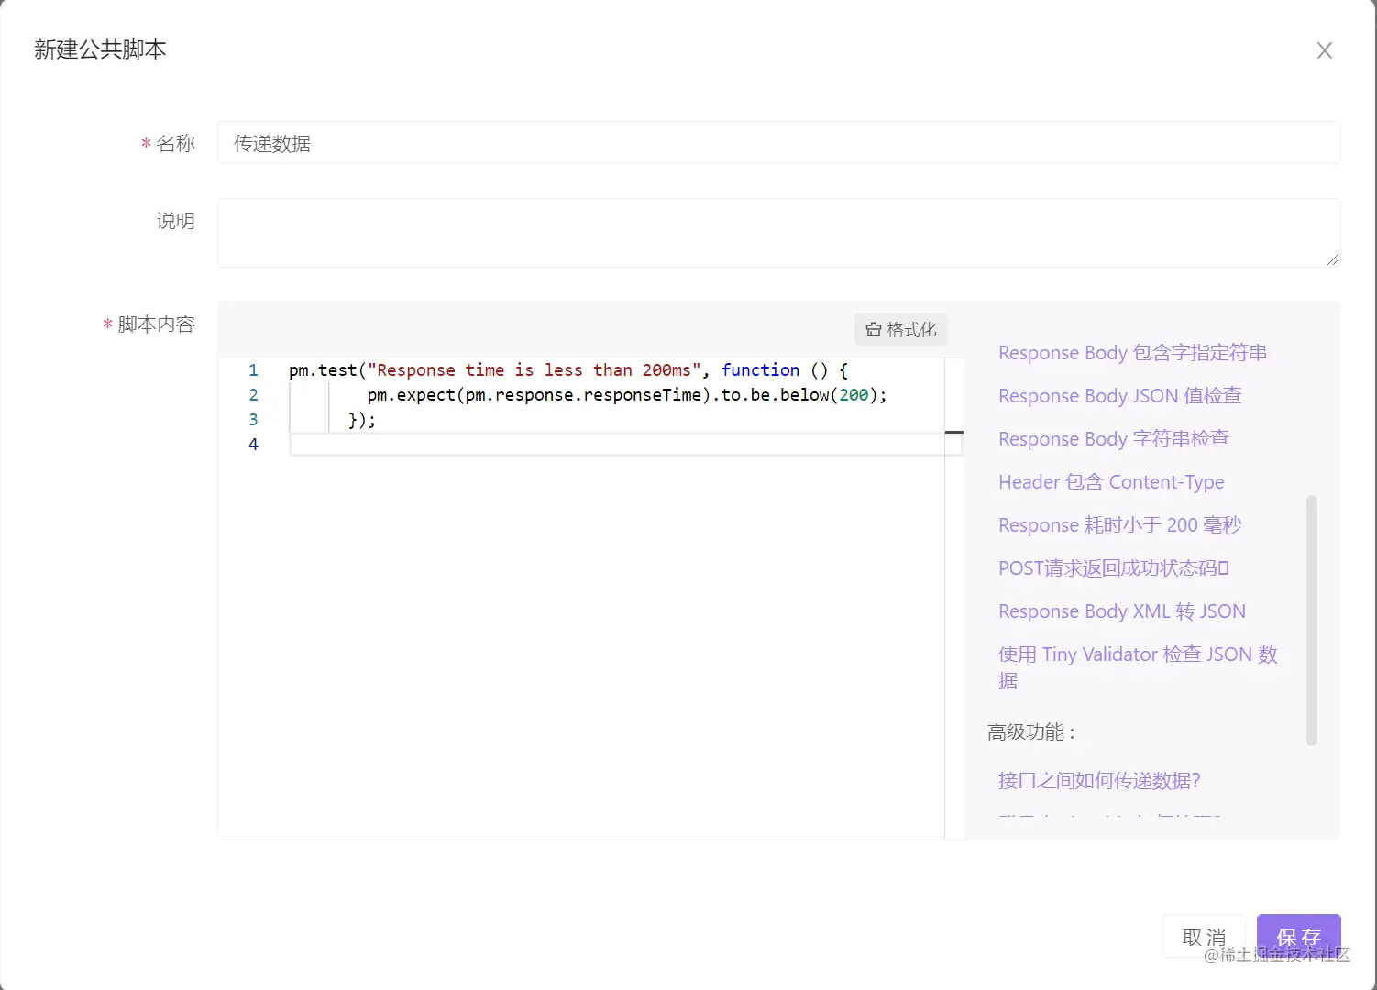Insert Response 耗时小于 200 毫秒 snippet
1377x990 pixels.
click(1119, 525)
